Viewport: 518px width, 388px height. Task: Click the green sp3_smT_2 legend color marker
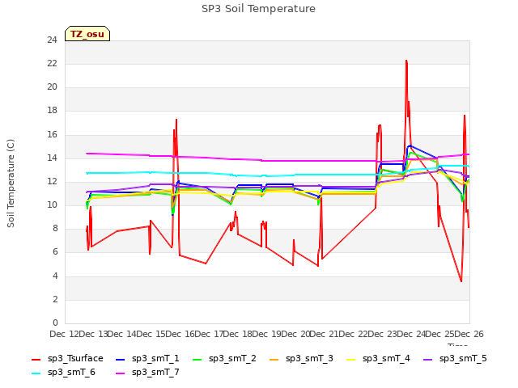click(x=197, y=359)
